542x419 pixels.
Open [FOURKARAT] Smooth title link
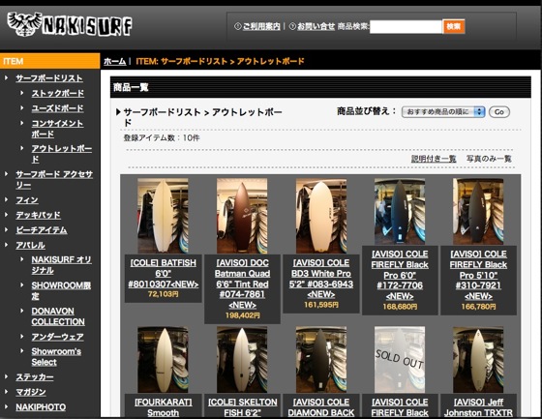(x=164, y=407)
